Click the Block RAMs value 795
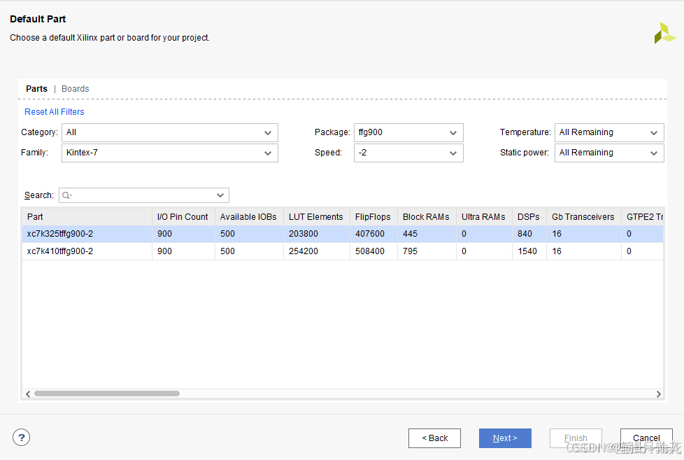The image size is (684, 460). (410, 251)
